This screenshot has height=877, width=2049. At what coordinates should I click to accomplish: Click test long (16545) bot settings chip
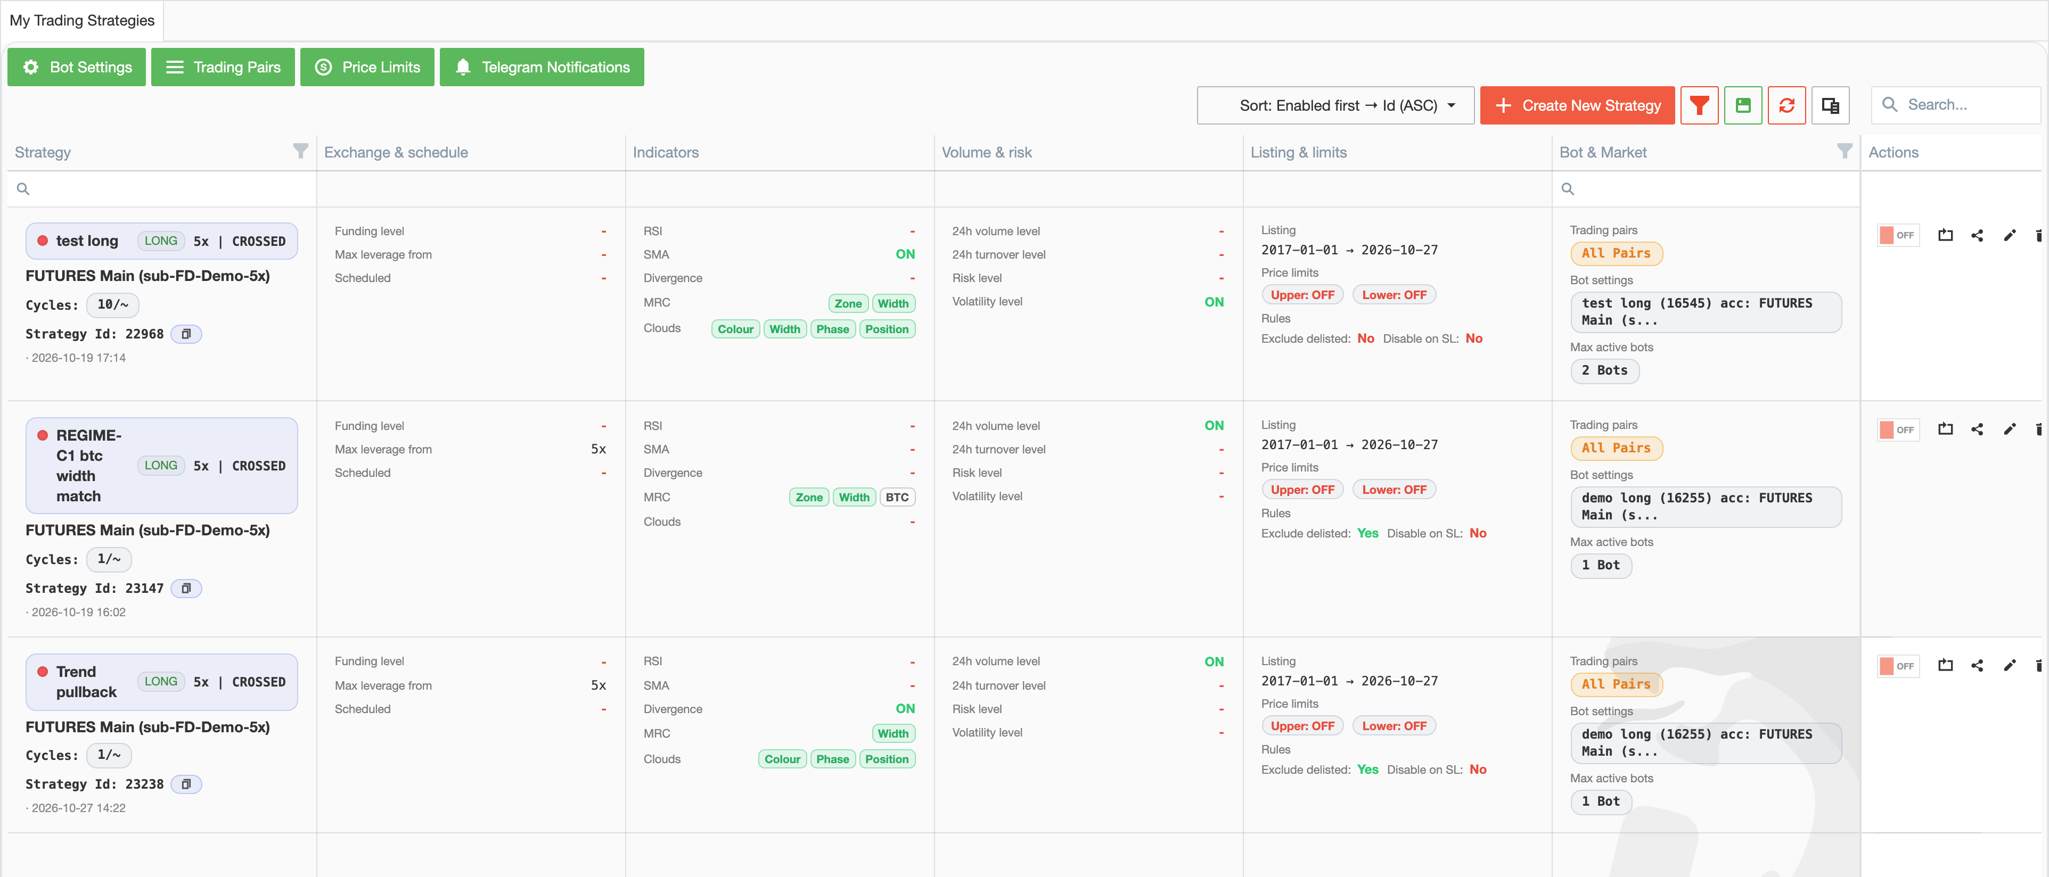point(1706,312)
